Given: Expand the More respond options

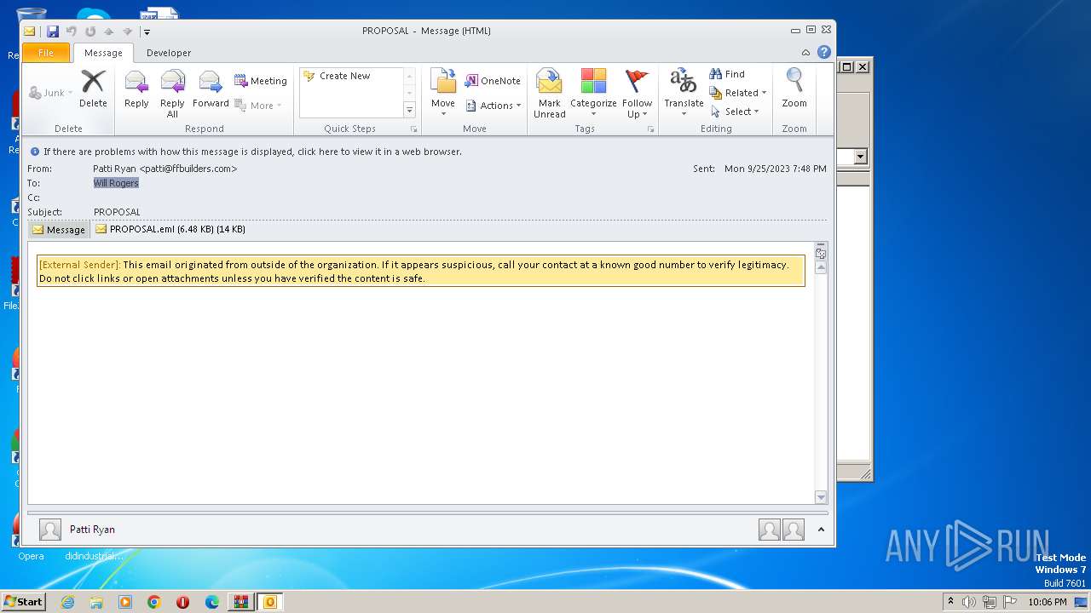Looking at the screenshot, I should coord(258,106).
